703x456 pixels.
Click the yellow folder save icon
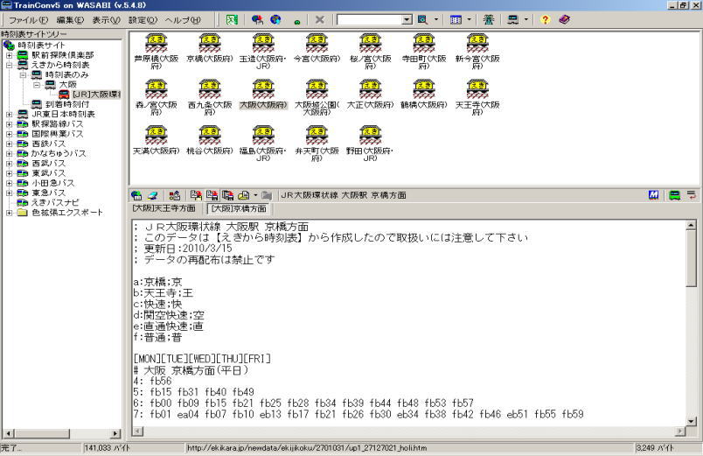(x=243, y=195)
